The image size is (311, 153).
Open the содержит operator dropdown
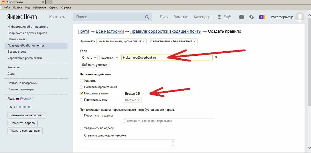click(x=110, y=58)
